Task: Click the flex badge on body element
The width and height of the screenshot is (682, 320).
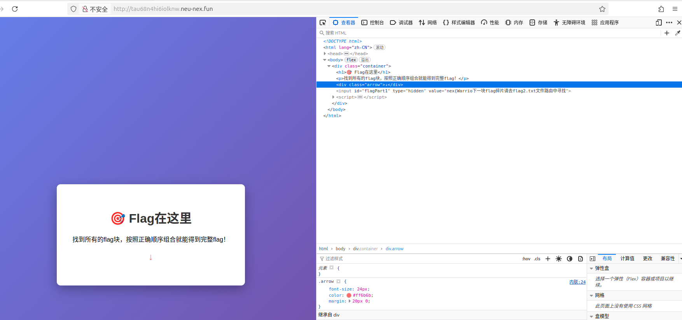Action: (x=351, y=60)
